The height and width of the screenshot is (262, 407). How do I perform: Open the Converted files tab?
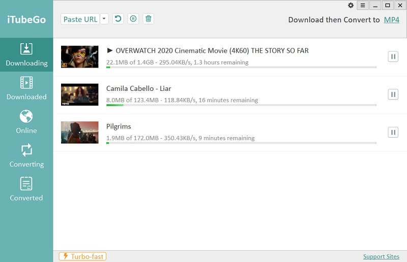(x=26, y=189)
